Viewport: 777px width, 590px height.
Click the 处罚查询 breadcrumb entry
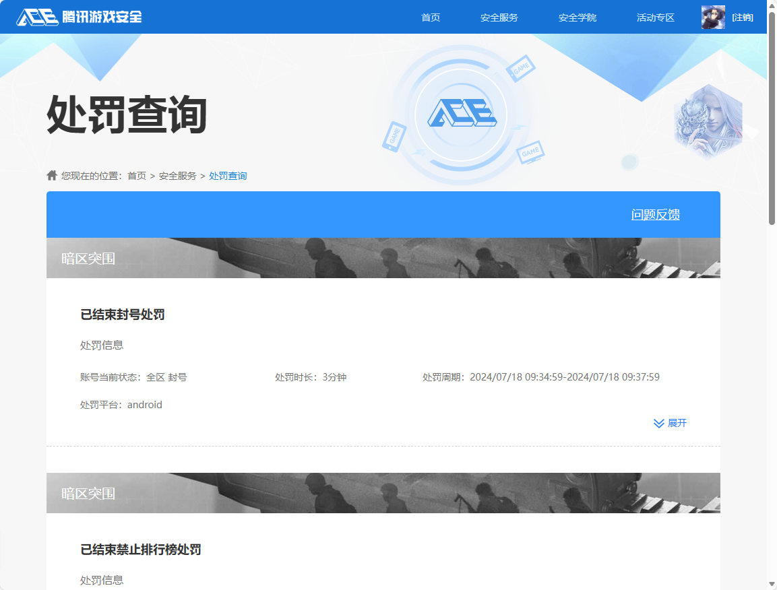[x=227, y=175]
